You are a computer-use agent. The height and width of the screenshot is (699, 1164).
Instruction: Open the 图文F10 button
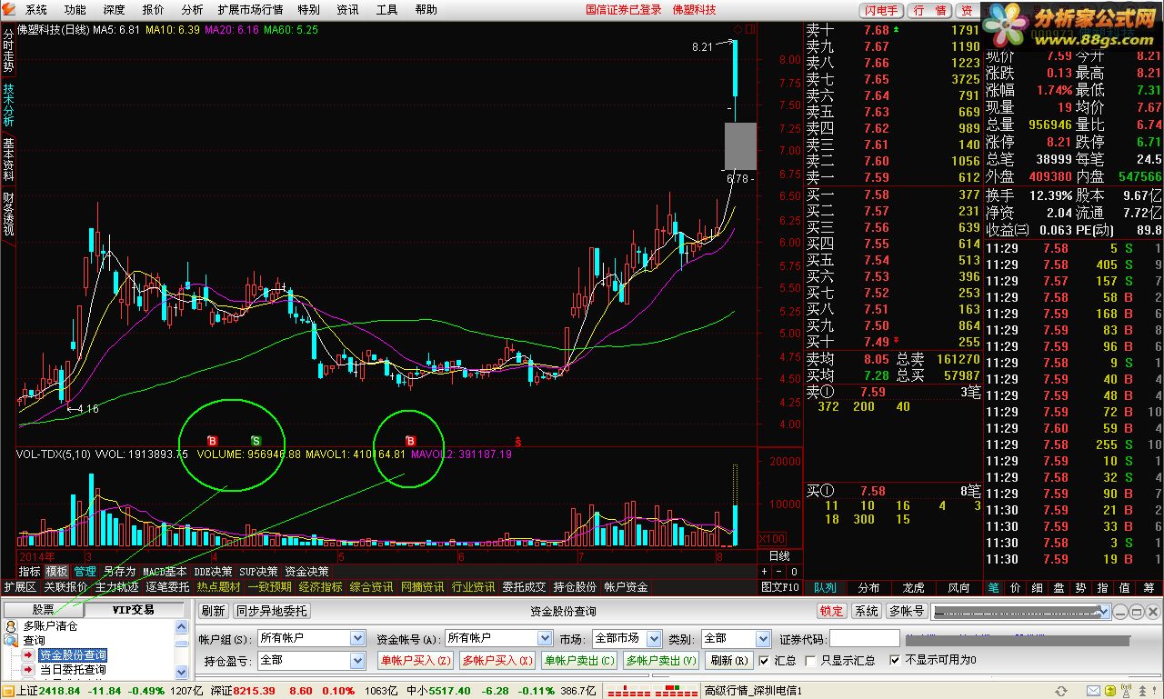[x=780, y=587]
